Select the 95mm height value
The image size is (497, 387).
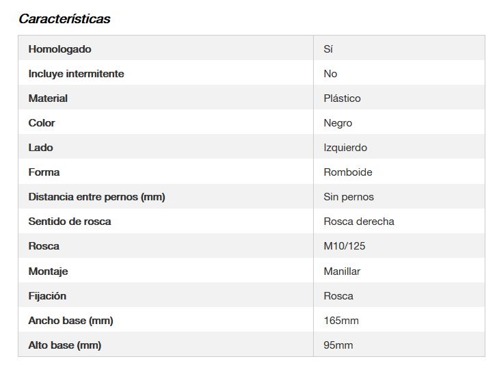pyautogui.click(x=338, y=345)
